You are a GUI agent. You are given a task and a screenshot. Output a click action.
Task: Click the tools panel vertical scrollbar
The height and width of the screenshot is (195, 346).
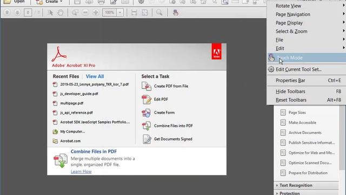[342, 137]
